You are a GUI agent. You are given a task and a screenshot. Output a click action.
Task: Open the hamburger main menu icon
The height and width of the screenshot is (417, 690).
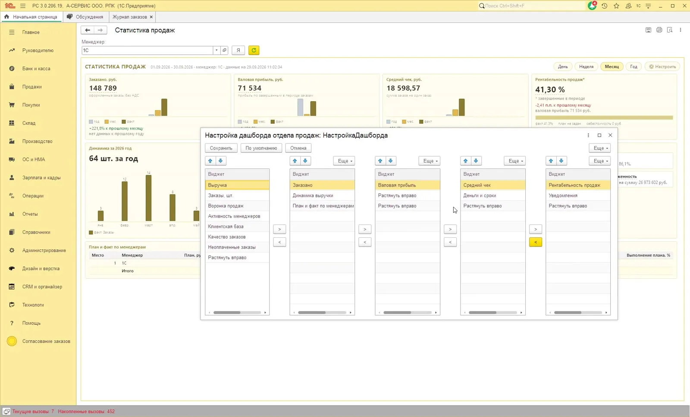[23, 6]
